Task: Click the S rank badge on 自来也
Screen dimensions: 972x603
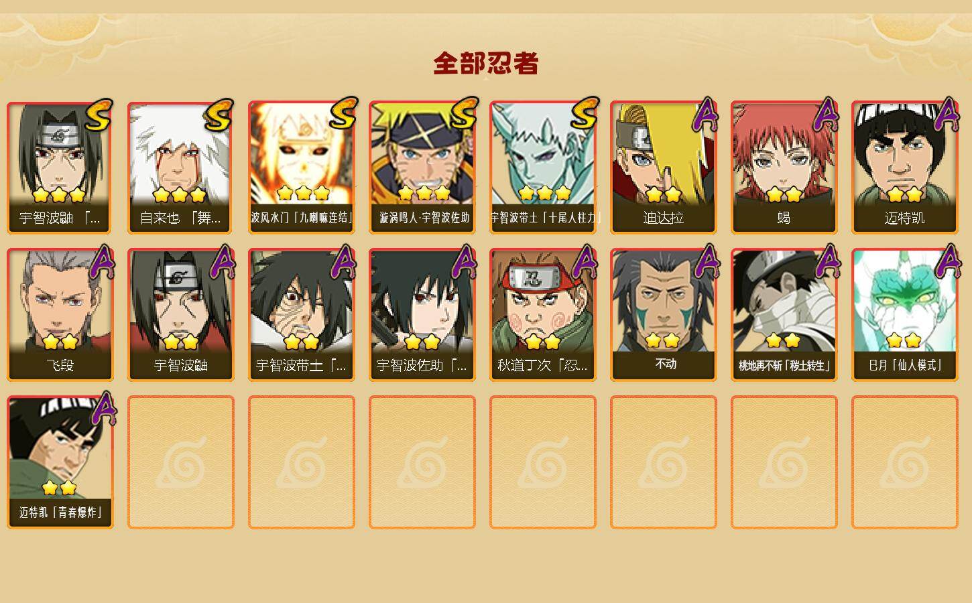Action: point(219,115)
